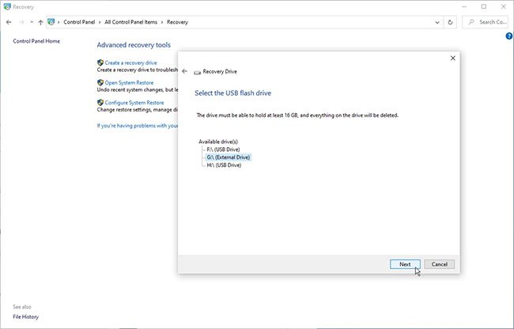Viewport: 514px width, 329px height.
Task: Open File History link
Action: coord(25,317)
